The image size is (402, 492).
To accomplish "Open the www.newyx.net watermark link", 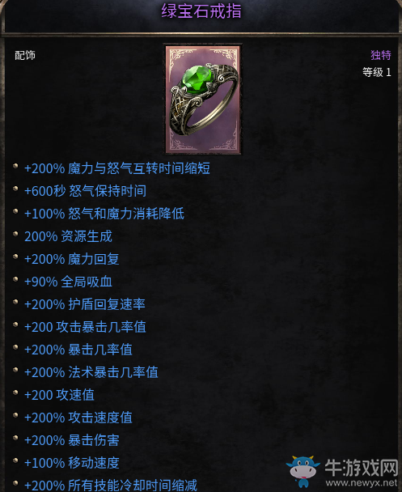I will [x=362, y=482].
